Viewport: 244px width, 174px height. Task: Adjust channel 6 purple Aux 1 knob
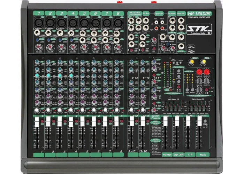[94, 96]
